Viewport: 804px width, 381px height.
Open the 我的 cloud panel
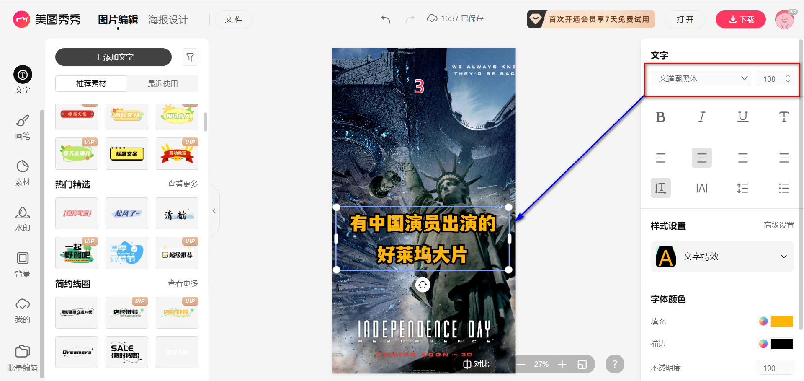tap(23, 310)
